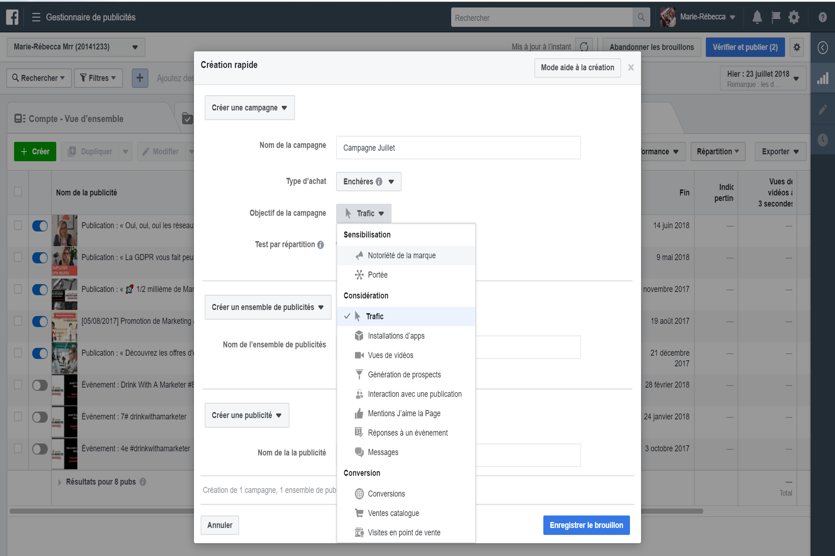Choose Installations d'apps objective
This screenshot has height=556, width=835.
pos(406,336)
